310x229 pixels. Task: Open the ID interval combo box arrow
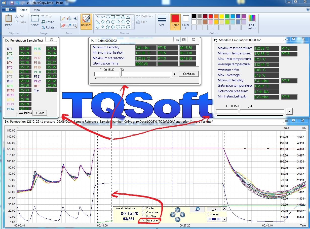(x=224, y=219)
